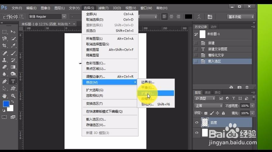
Task: Switch to the 动作 tab
Action: (x=213, y=27)
